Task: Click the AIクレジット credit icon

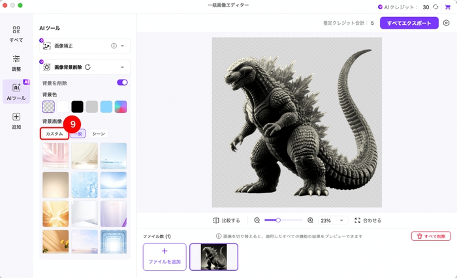Action: click(380, 7)
